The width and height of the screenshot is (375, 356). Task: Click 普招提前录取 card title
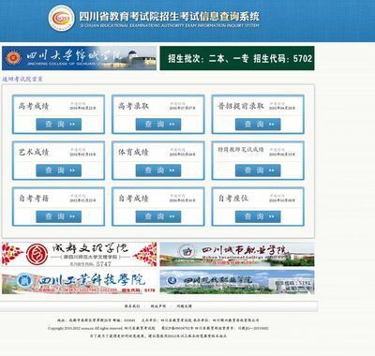pyautogui.click(x=241, y=106)
